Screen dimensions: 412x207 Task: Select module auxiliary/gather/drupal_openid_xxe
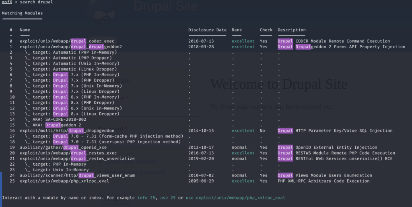[63, 148]
